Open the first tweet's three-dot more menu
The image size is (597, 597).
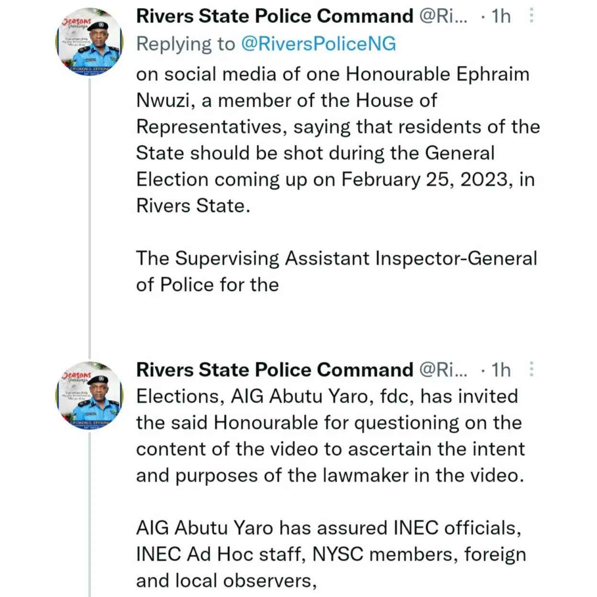click(x=531, y=16)
